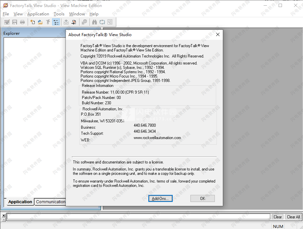Click the Build Number: 230 text
303x229 pixels.
pyautogui.click(x=97, y=103)
